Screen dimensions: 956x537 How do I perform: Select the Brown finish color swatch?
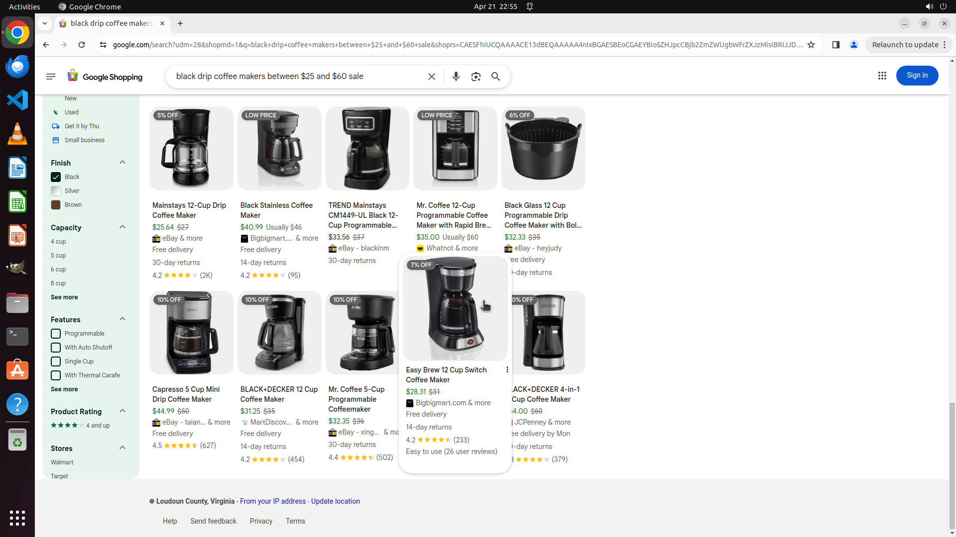56,205
